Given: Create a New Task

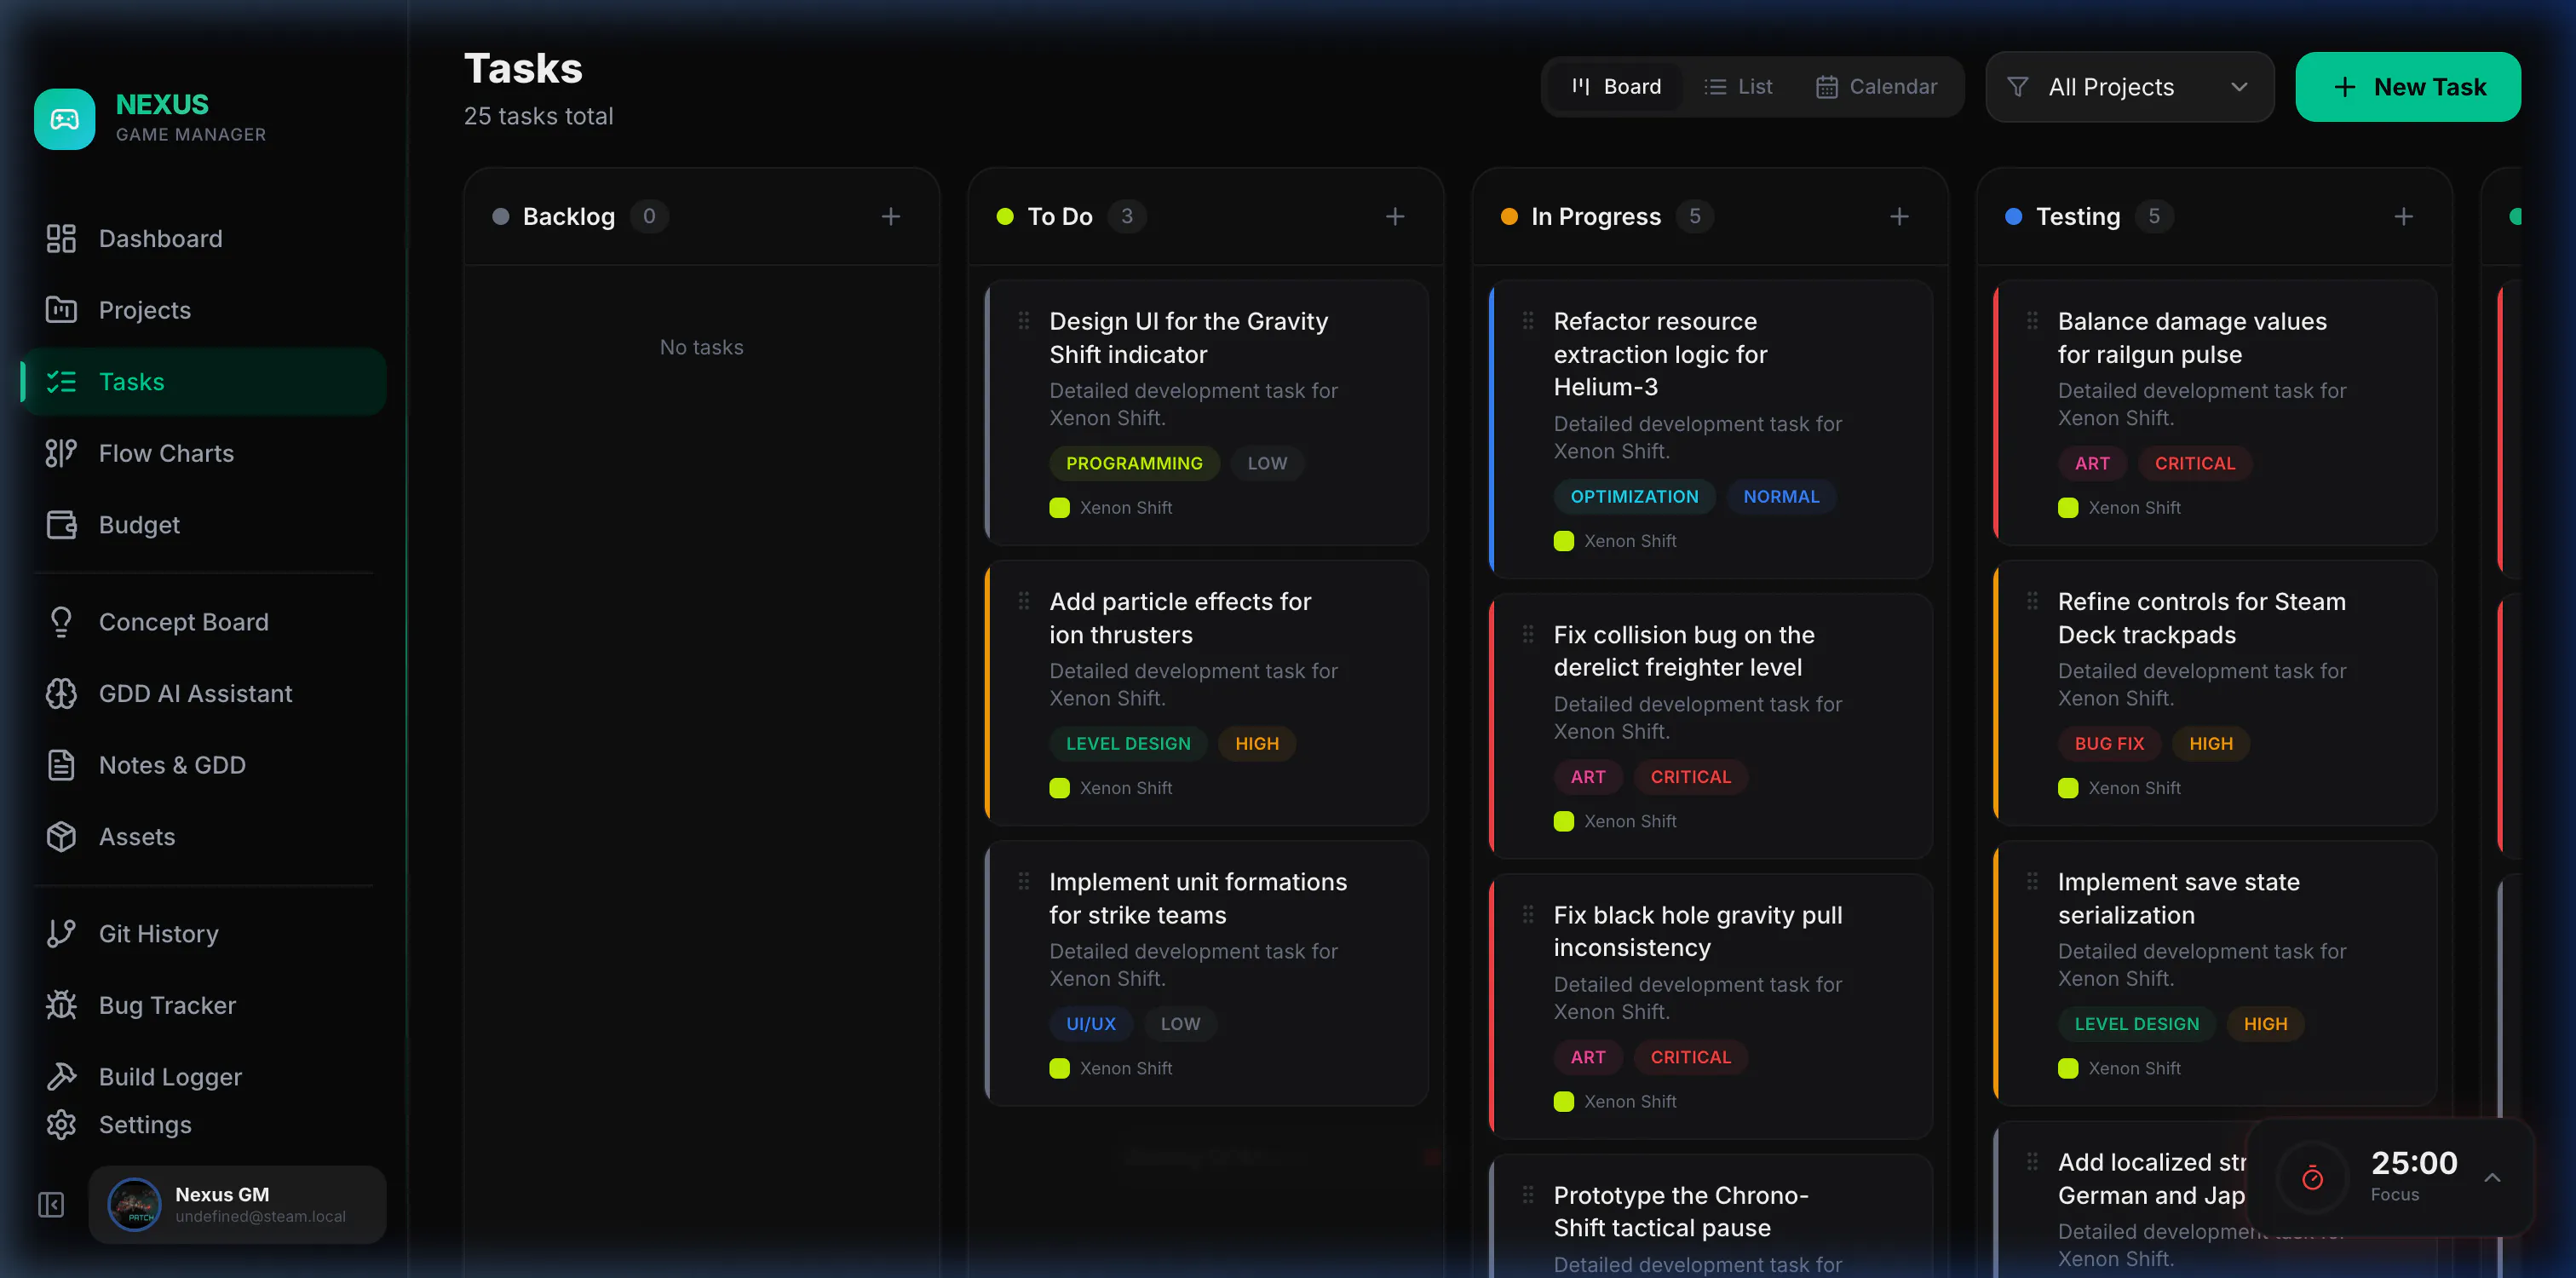Looking at the screenshot, I should coord(2408,87).
